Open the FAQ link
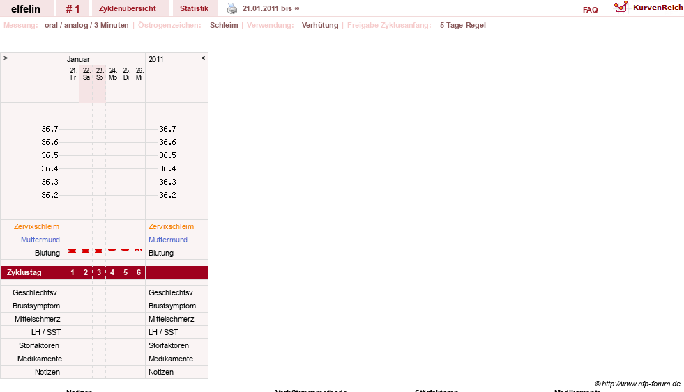This screenshot has width=684, height=392. (x=590, y=10)
